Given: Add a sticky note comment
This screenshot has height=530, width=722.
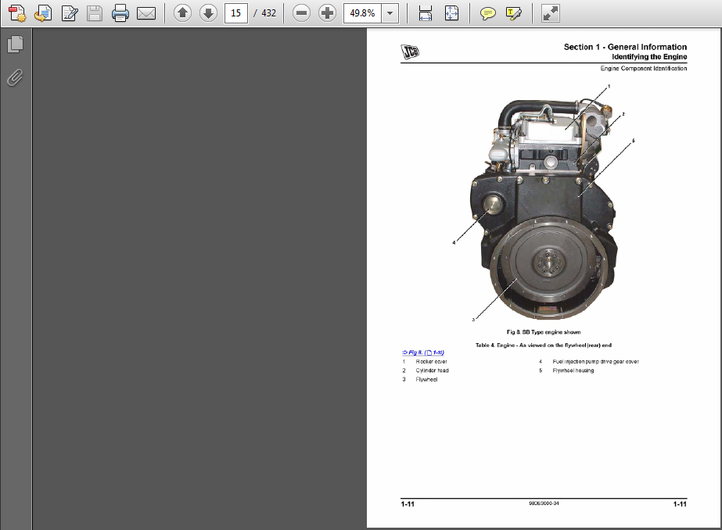Looking at the screenshot, I should tap(488, 13).
